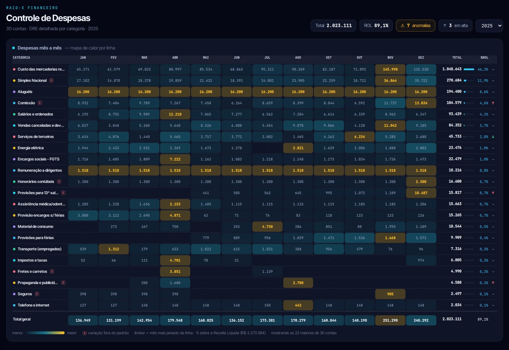Select the Assistência médica/odont... row label
Image resolution: width=509 pixels, height=350 pixels.
click(41, 204)
